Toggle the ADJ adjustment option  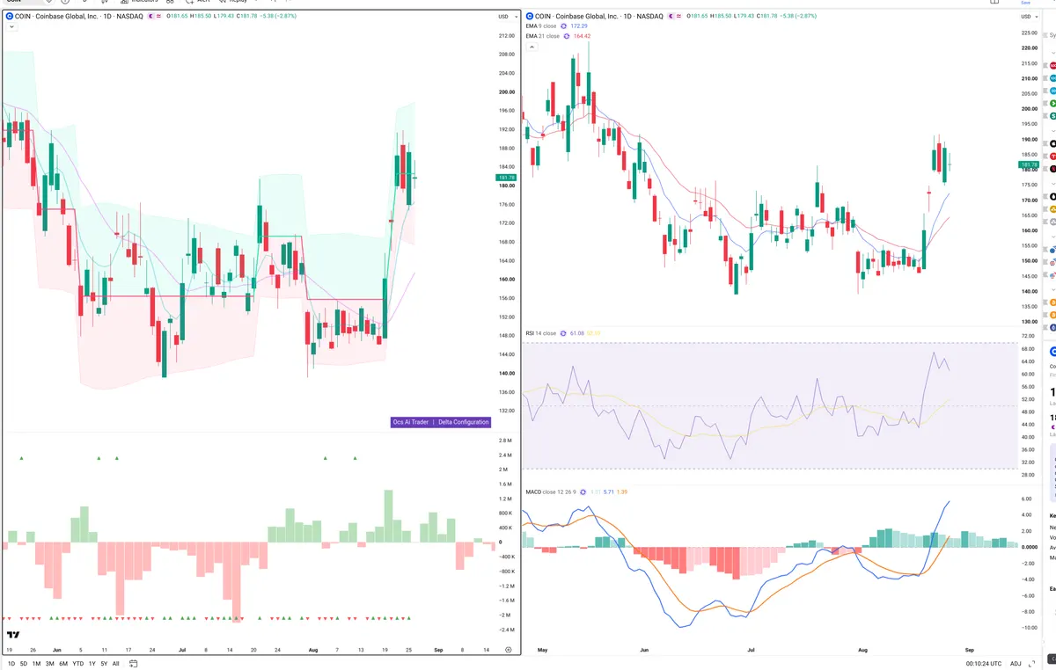click(x=1016, y=663)
